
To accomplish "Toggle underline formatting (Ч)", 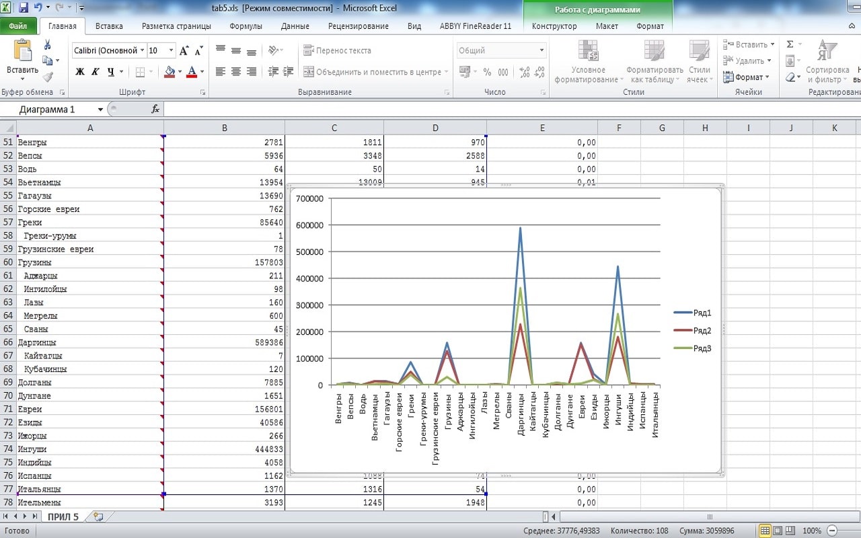I will coord(110,72).
